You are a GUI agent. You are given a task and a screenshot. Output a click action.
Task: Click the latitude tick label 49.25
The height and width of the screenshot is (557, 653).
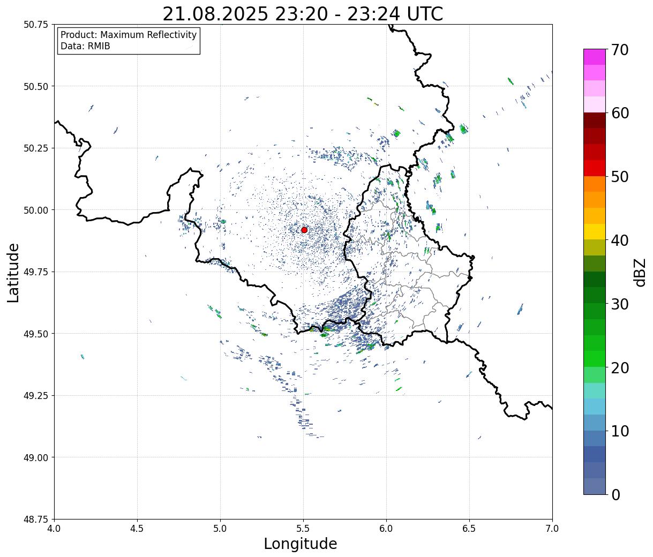click(x=35, y=396)
